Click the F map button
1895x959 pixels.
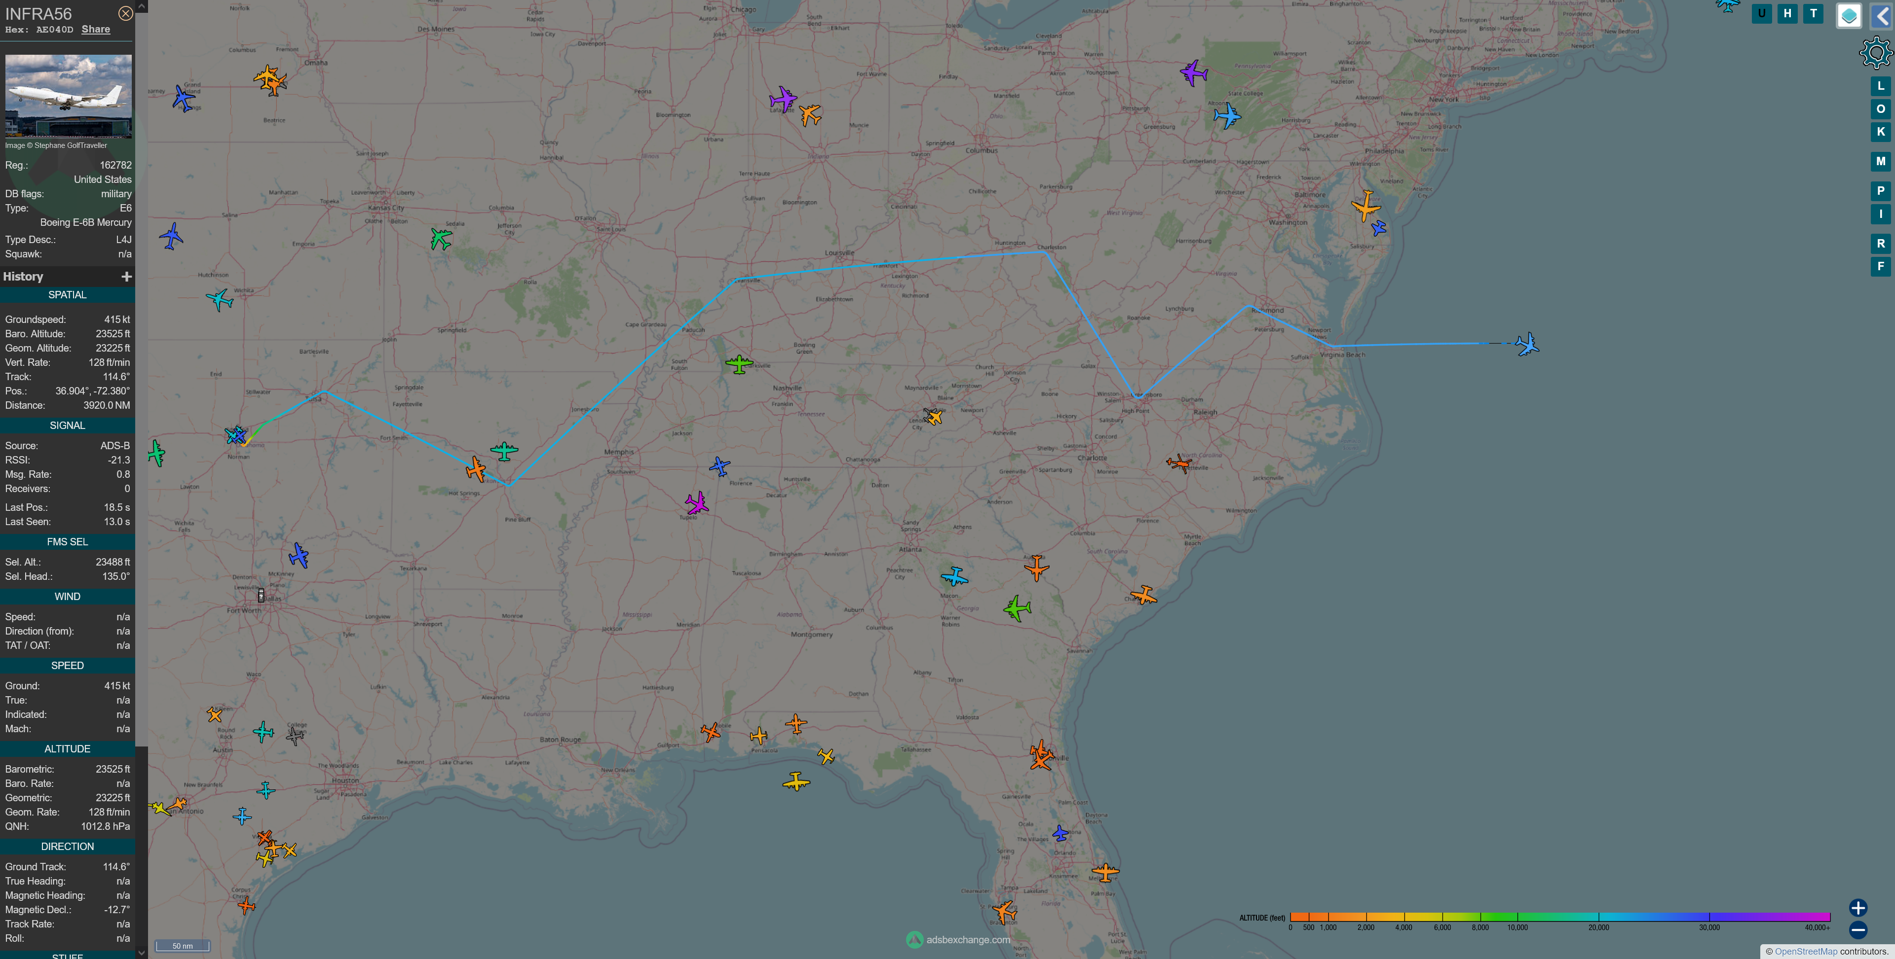point(1880,266)
